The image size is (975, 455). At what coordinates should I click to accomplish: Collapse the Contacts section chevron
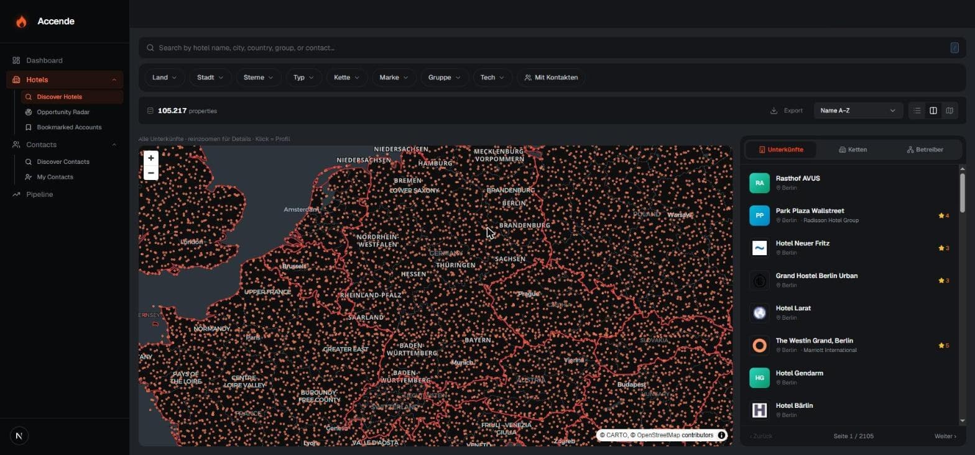pyautogui.click(x=114, y=145)
